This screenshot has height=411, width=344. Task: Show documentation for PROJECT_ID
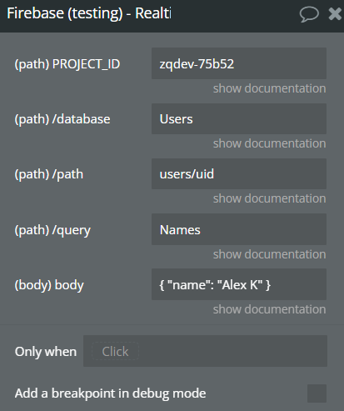(x=269, y=88)
